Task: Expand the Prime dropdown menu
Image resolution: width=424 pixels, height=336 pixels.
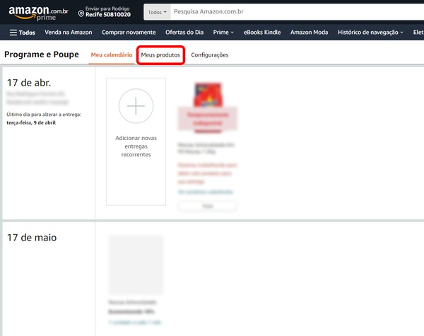Action: click(x=223, y=33)
